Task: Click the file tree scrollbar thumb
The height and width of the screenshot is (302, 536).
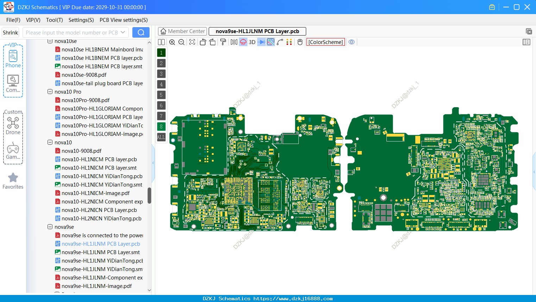Action: [149, 195]
